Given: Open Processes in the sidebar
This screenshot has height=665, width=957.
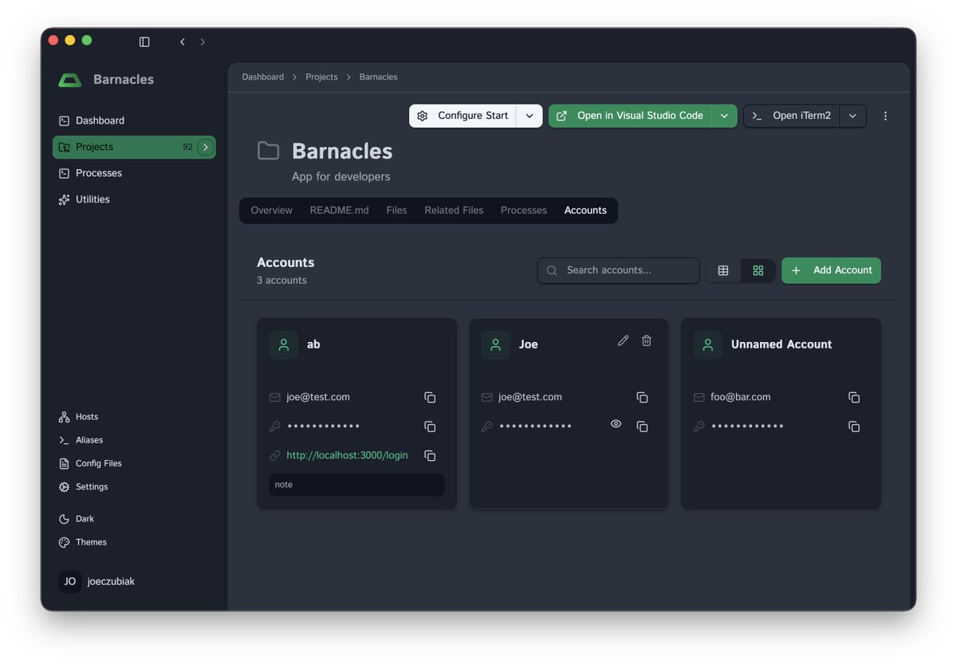Looking at the screenshot, I should (x=134, y=173).
